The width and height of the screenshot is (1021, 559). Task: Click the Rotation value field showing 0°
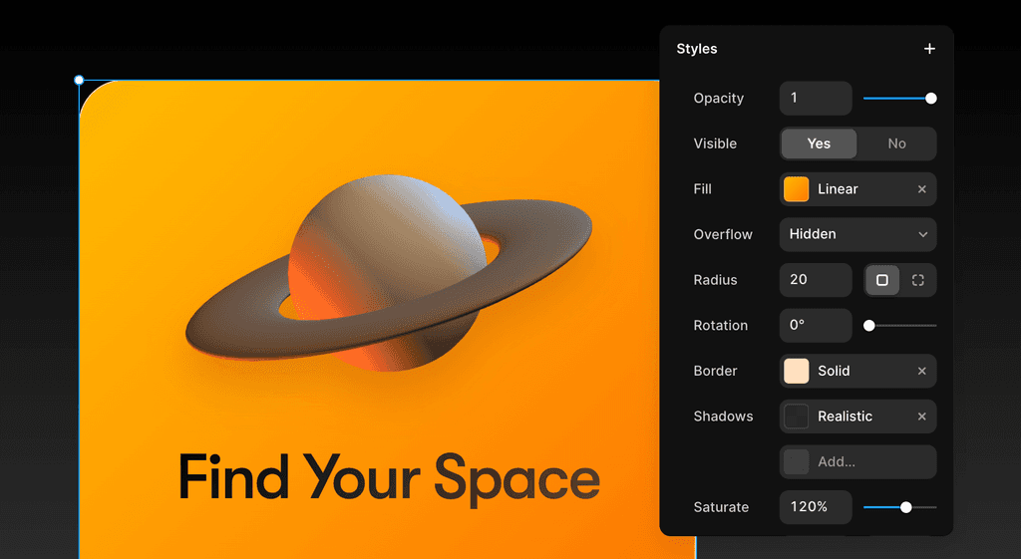pyautogui.click(x=816, y=326)
